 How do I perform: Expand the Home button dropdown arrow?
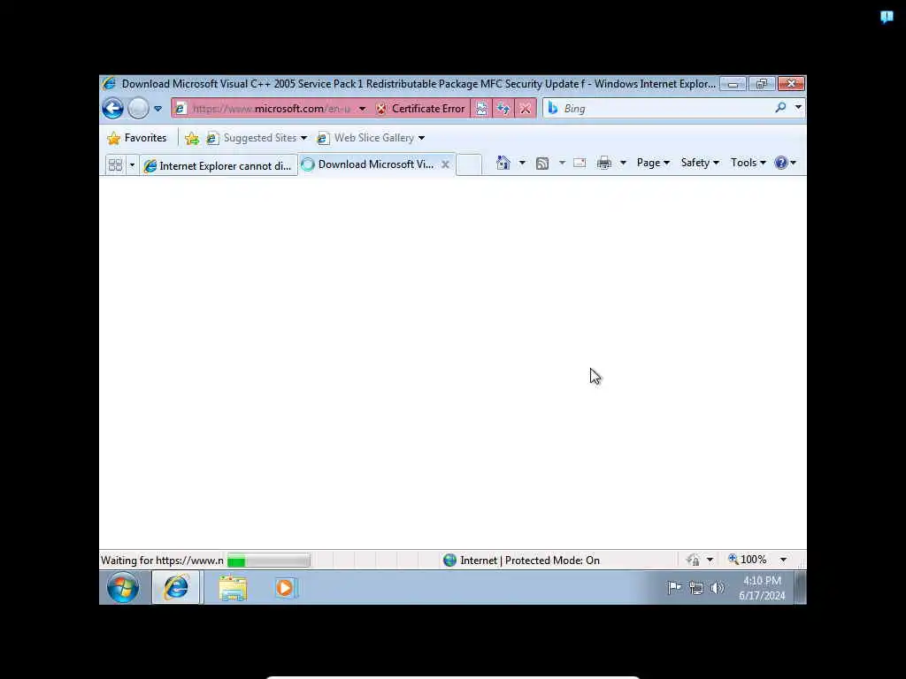(522, 163)
